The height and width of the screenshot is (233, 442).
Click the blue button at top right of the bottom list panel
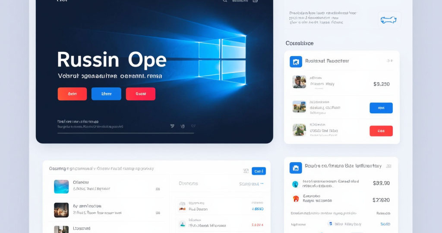[259, 171]
